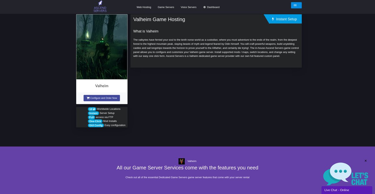Click the Full access via FTP badge
The width and height of the screenshot is (375, 194).
[x=91, y=117]
